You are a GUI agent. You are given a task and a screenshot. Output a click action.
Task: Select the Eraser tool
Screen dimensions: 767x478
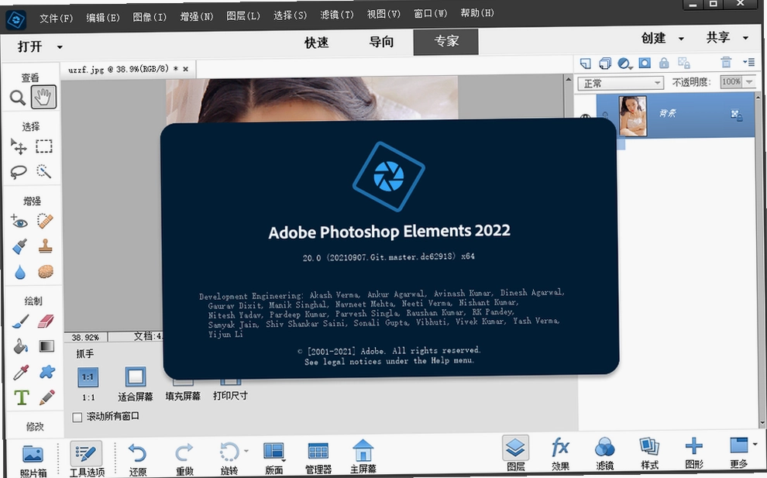[x=46, y=322]
